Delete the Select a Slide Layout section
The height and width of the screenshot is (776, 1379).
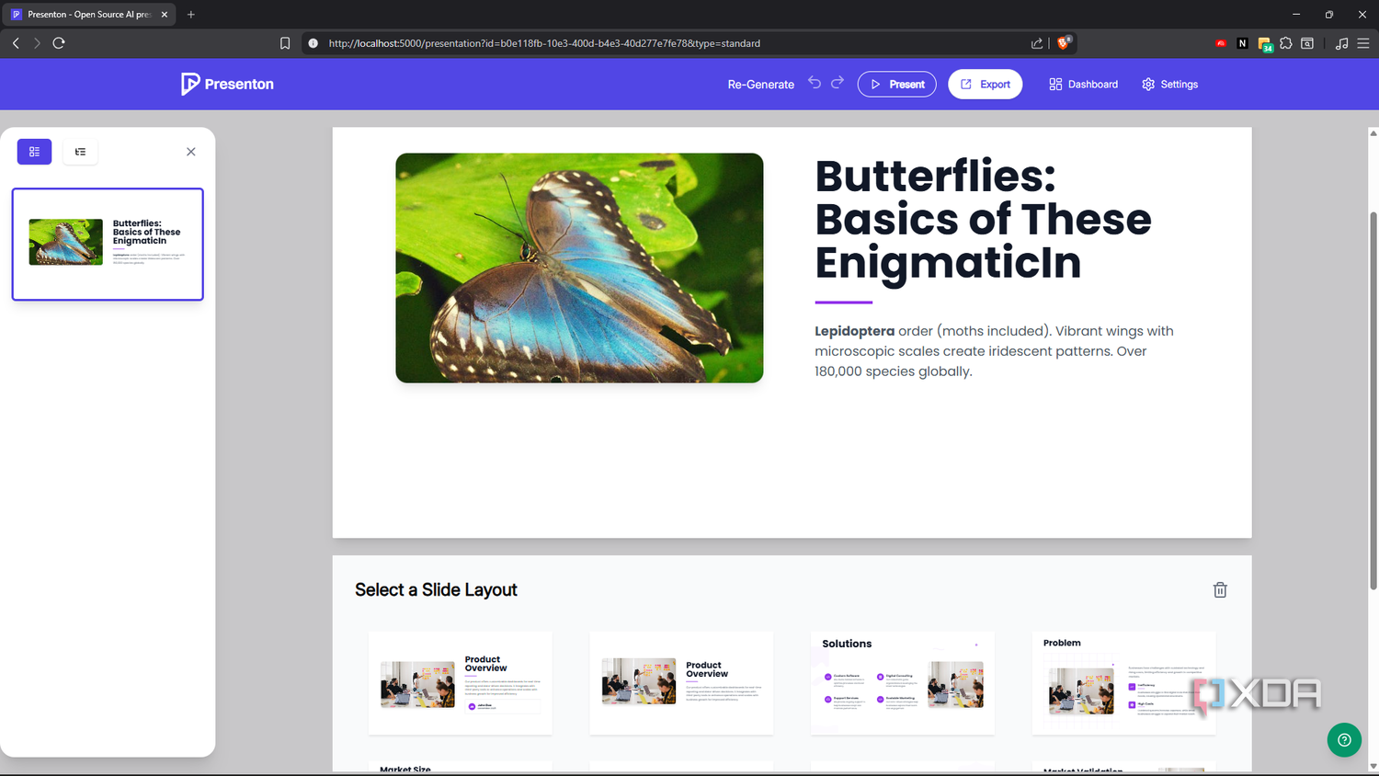(x=1220, y=590)
